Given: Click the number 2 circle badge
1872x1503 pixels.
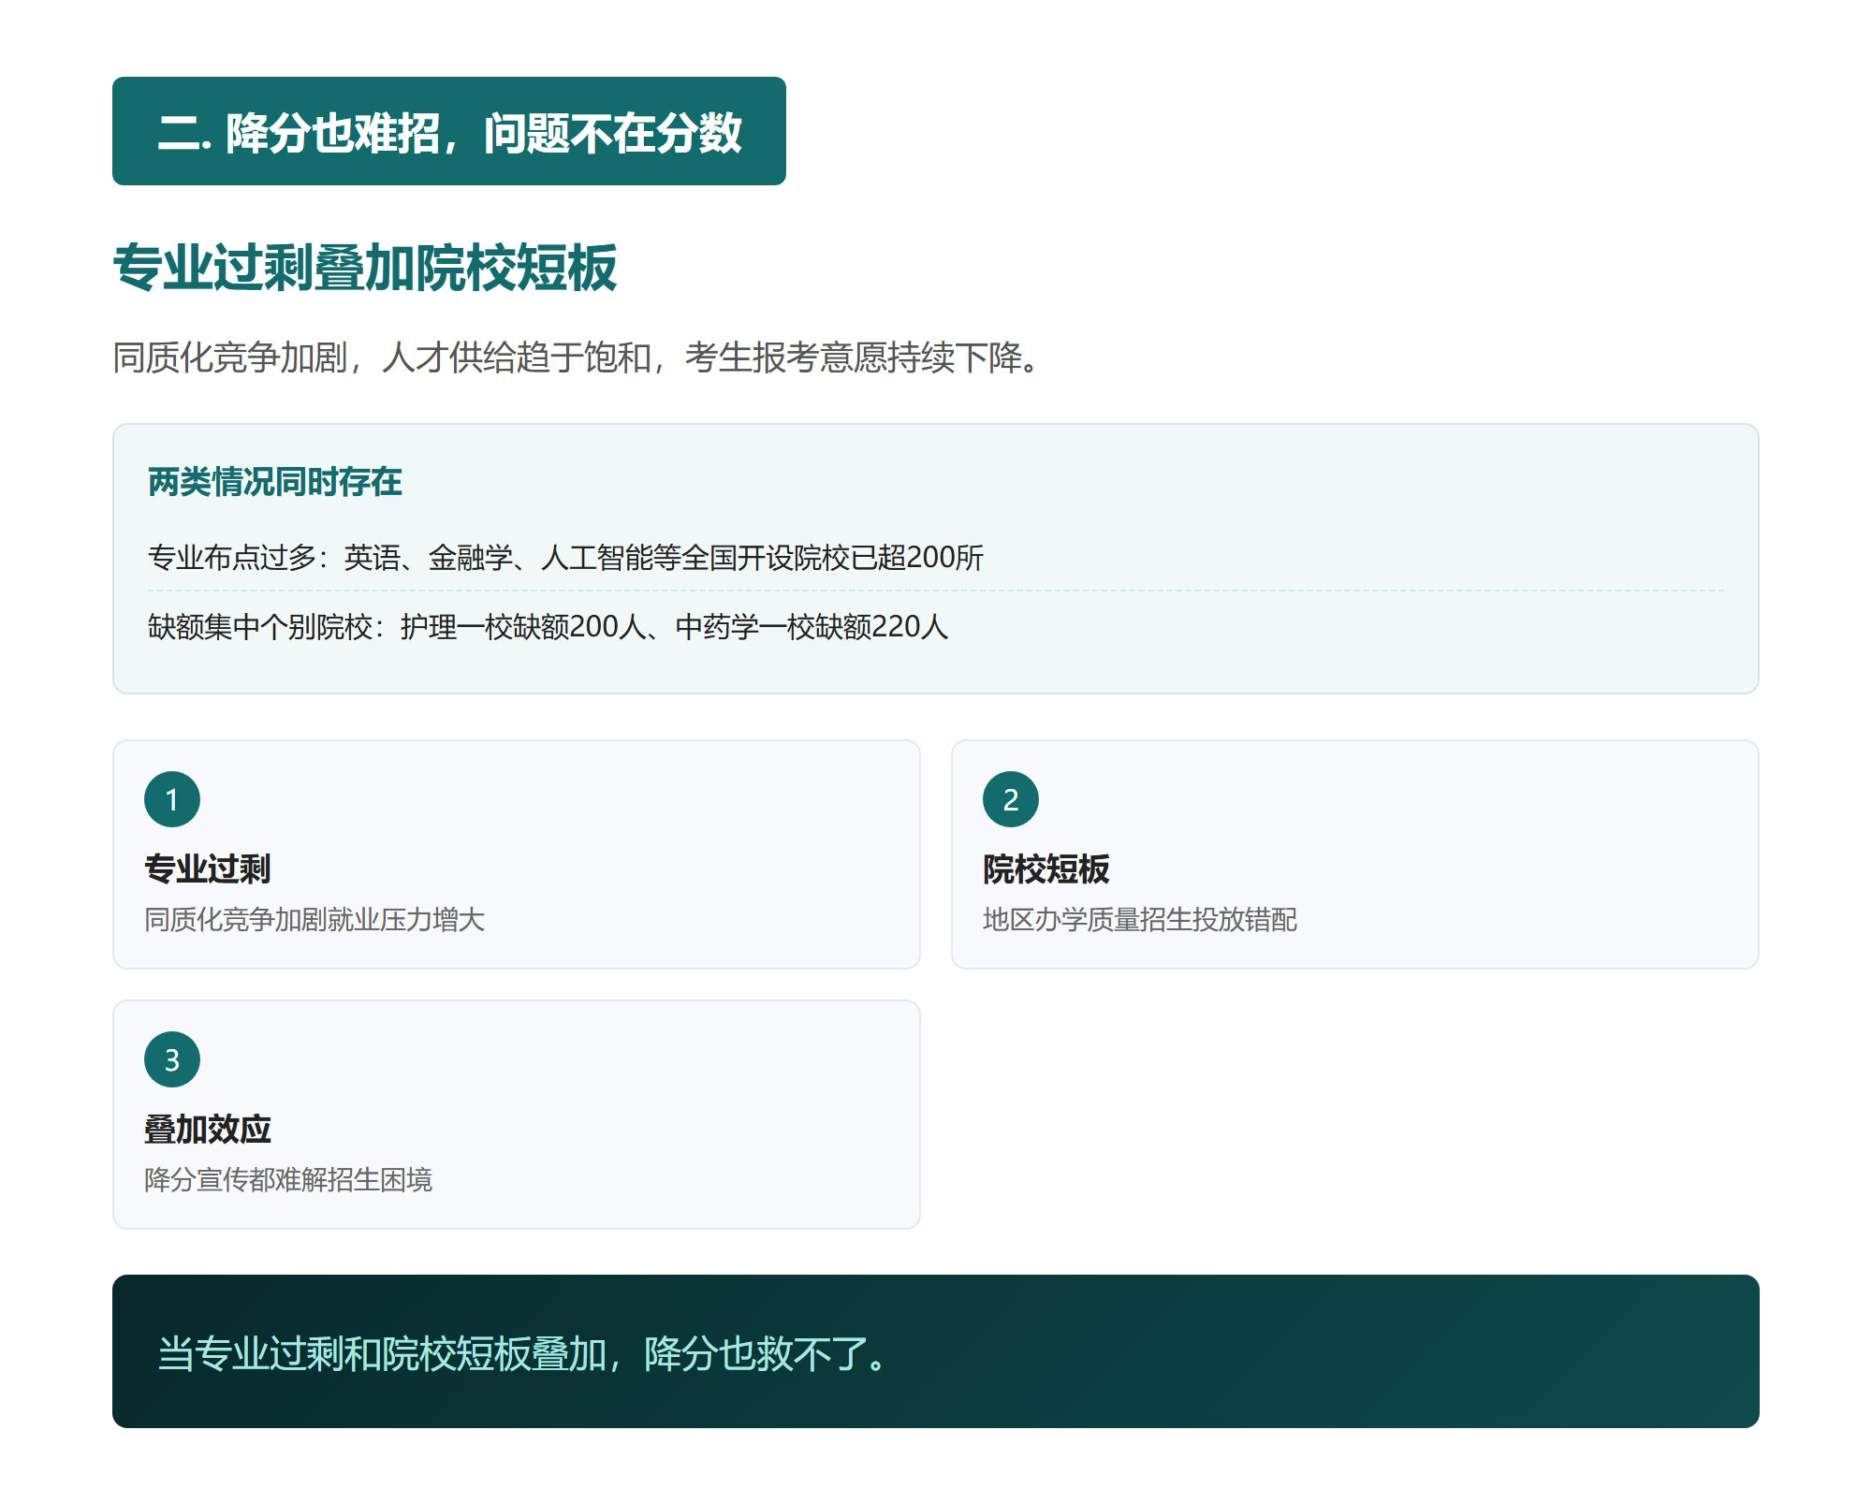Looking at the screenshot, I should coord(1011,799).
